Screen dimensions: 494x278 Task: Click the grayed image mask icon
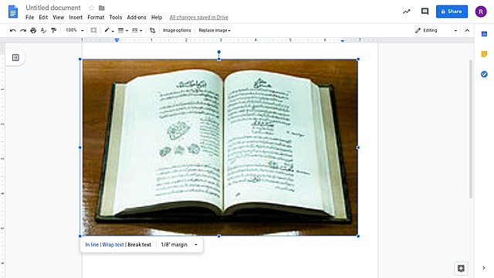click(x=93, y=30)
